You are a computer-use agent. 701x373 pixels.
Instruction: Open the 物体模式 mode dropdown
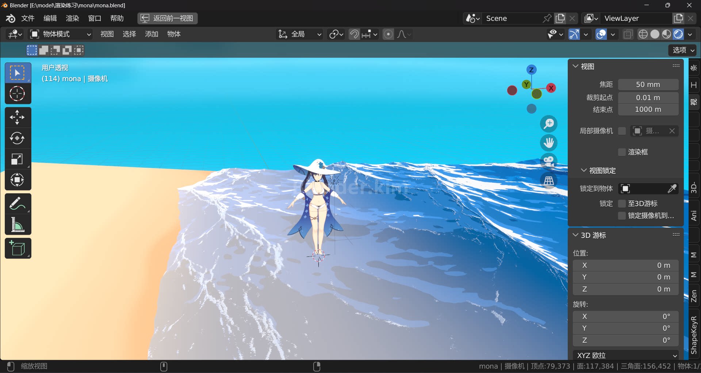click(60, 34)
